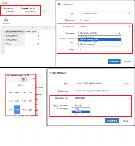Select the 'ИТОГО:' row label cell

(x=15, y=44)
